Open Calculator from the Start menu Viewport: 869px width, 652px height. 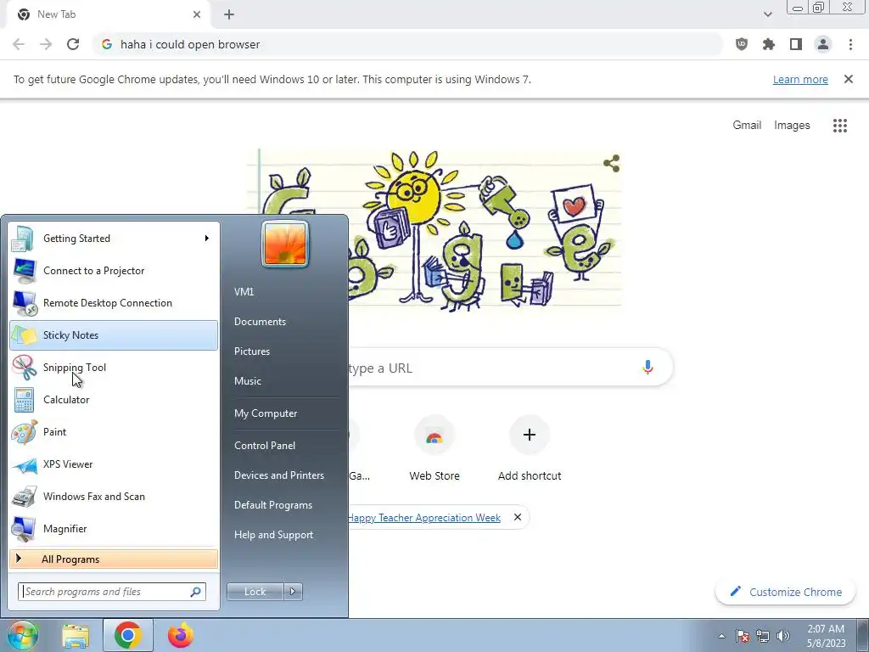point(114,399)
